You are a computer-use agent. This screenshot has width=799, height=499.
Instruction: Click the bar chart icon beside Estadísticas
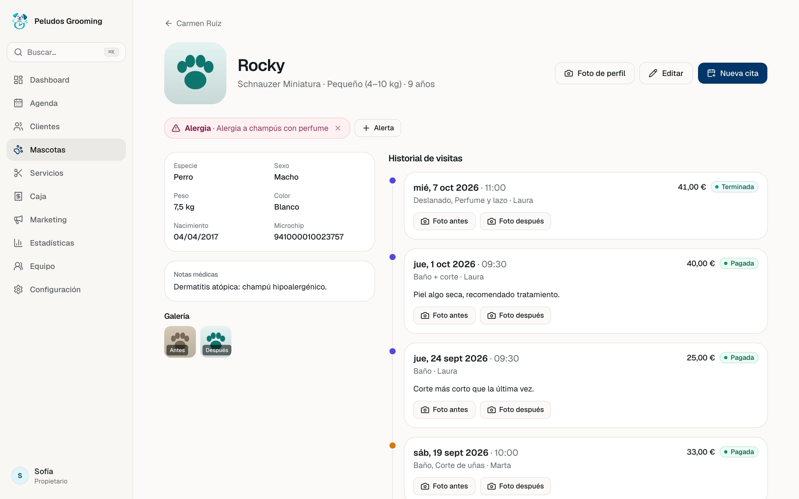click(x=18, y=243)
